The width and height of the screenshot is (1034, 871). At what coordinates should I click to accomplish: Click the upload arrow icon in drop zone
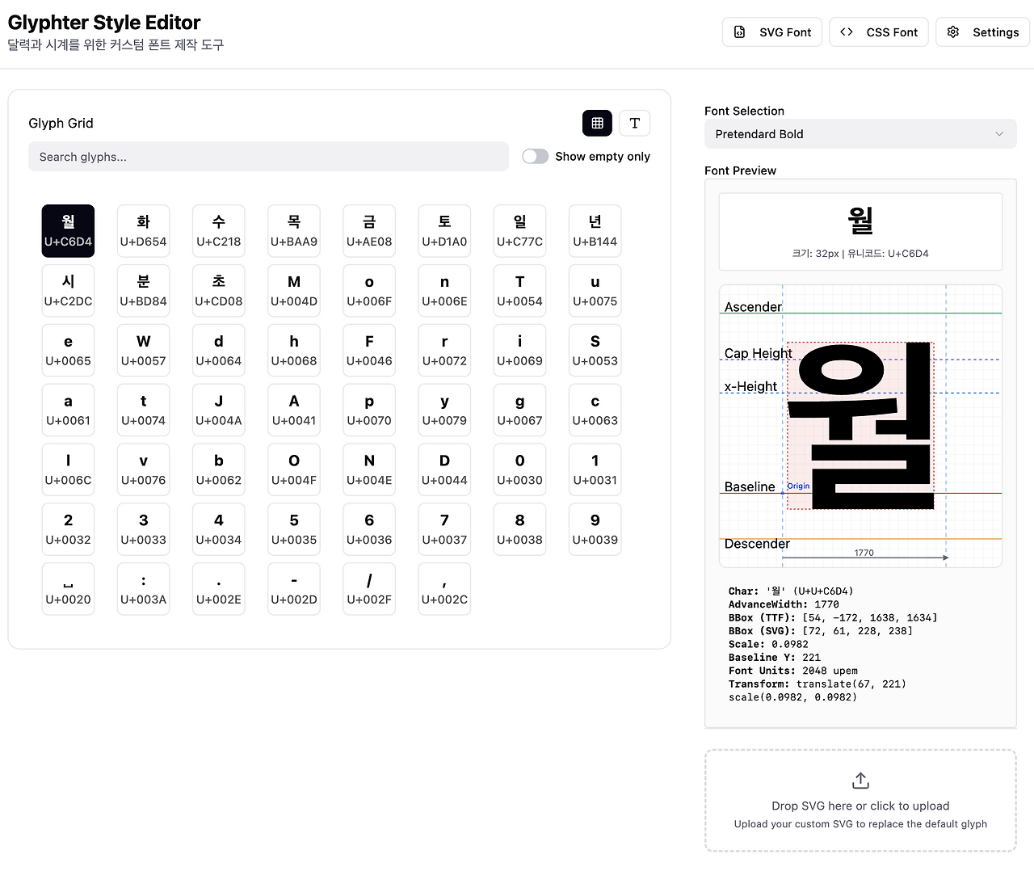860,780
